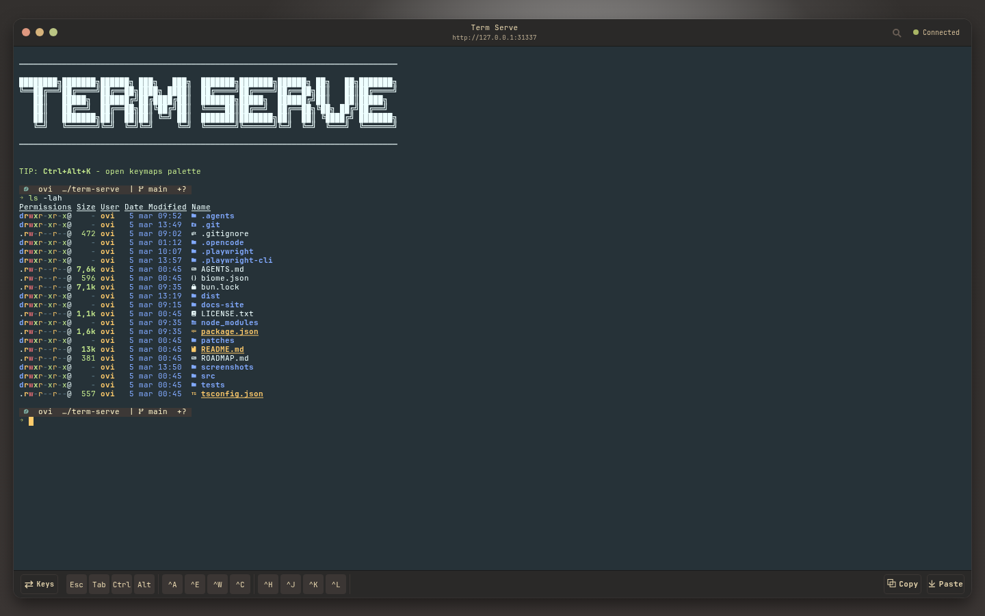Click the markdown icon beside README.md
Image resolution: width=985 pixels, height=616 pixels.
point(194,349)
